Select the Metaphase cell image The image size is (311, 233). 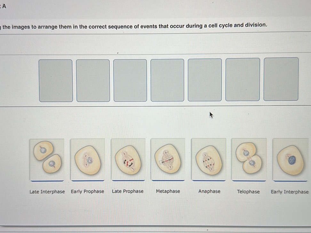tap(168, 159)
